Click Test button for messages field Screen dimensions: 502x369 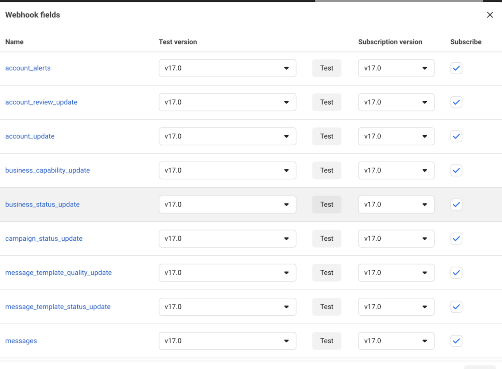327,341
